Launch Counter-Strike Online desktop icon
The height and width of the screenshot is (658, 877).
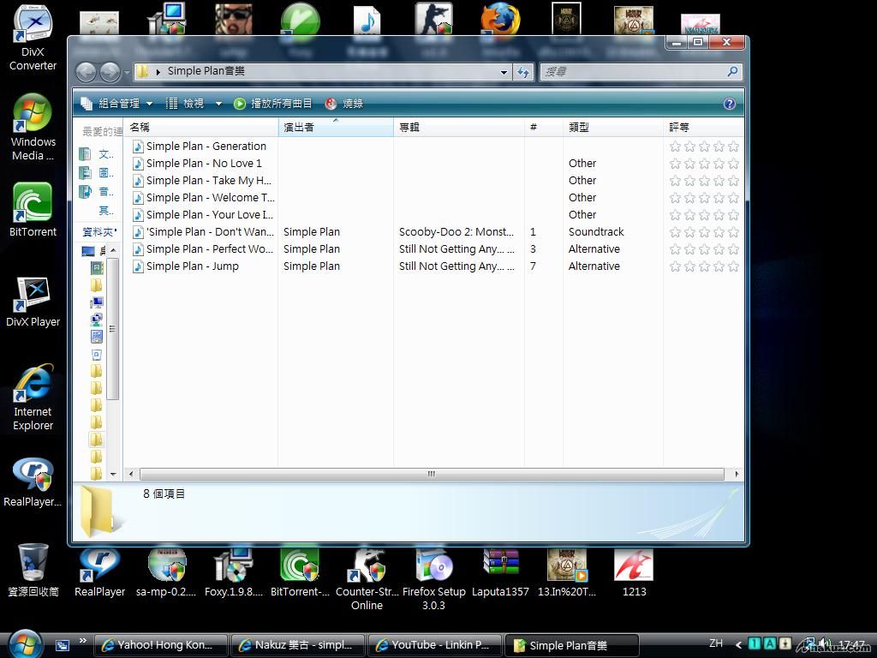pyautogui.click(x=367, y=579)
